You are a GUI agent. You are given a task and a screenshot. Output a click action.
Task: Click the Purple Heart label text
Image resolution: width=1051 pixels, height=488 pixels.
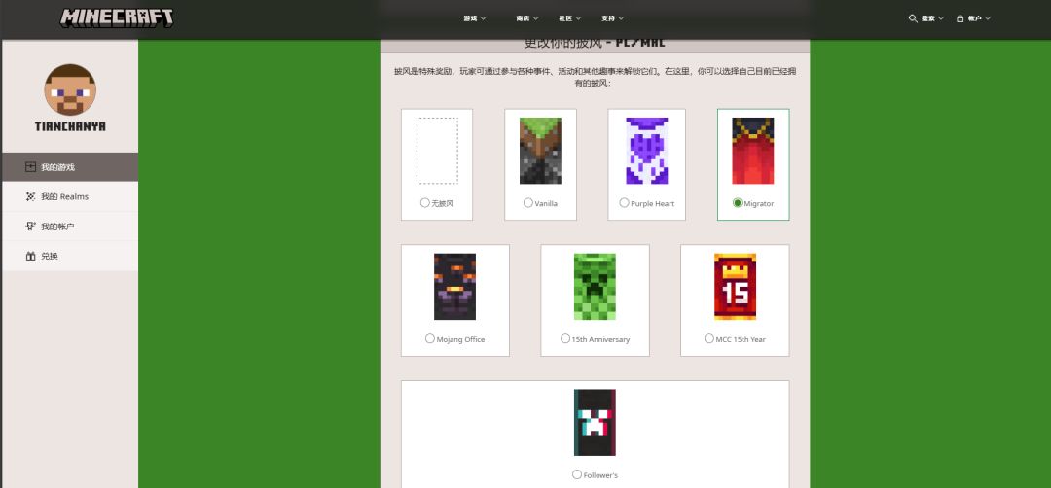(653, 203)
